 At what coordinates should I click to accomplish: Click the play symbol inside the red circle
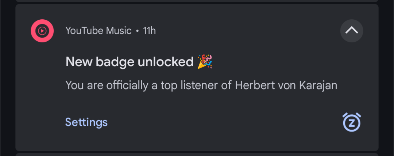click(42, 31)
